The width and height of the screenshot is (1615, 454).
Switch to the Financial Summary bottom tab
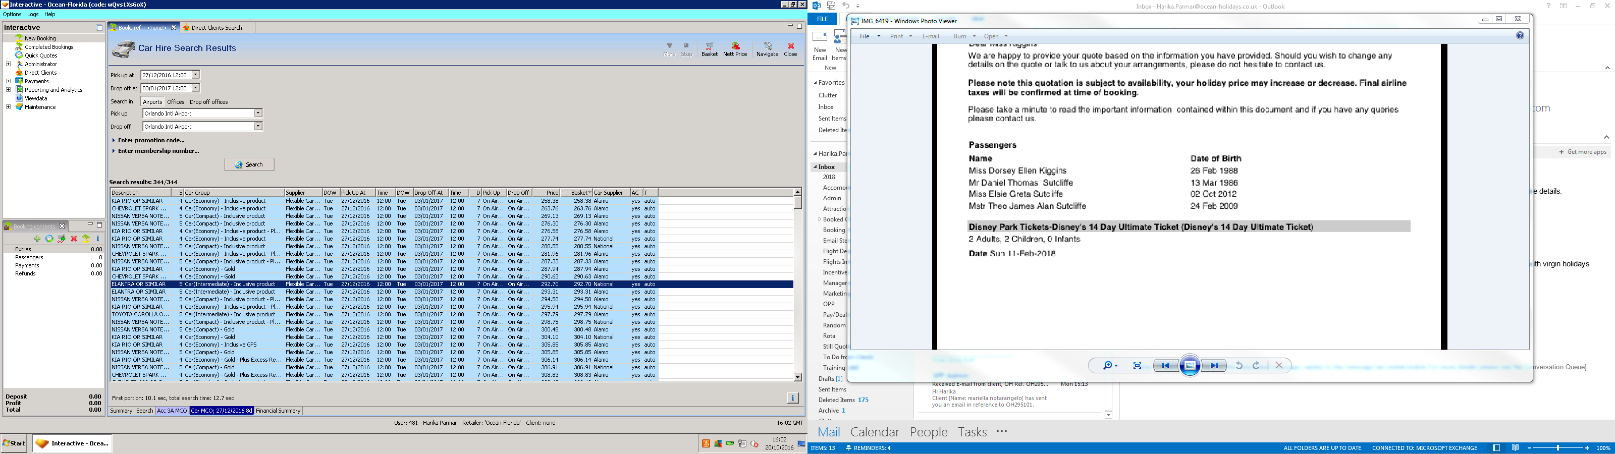point(278,411)
